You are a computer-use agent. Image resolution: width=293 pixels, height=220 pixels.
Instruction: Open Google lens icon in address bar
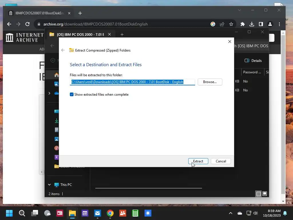point(213,24)
